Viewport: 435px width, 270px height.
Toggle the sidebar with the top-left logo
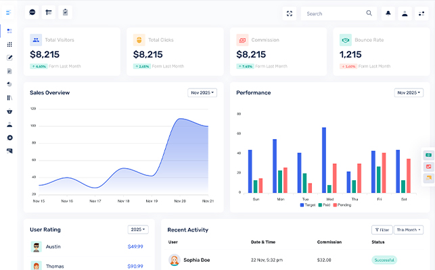(9, 12)
